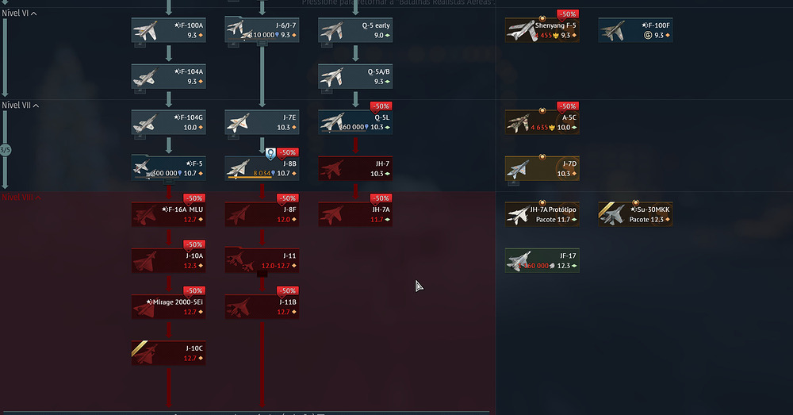Expand the J-11 aircraft group
This screenshot has height=415, width=793.
[x=262, y=260]
